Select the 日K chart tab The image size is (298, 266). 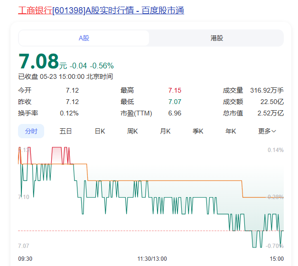(x=100, y=131)
